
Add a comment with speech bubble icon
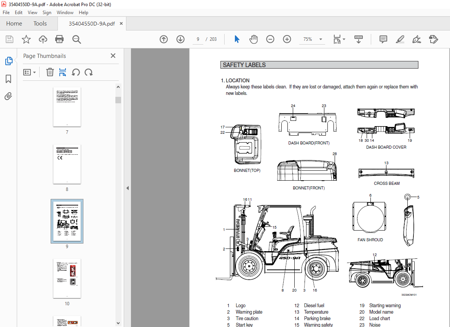[x=383, y=39]
